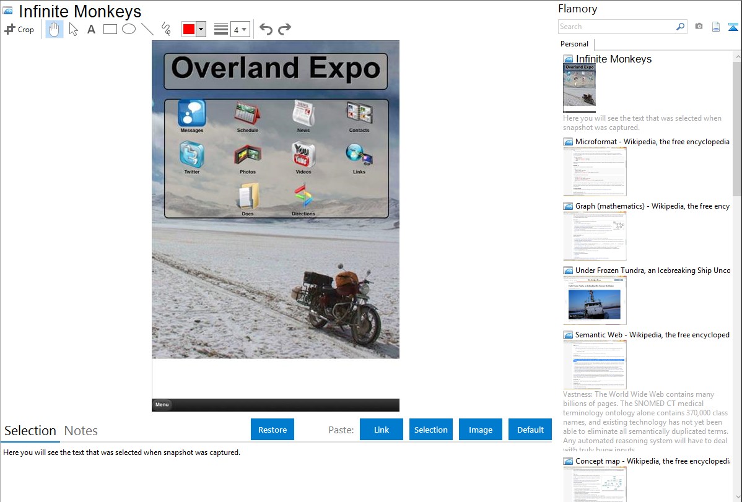Click the document page icon in Flamory panel
The width and height of the screenshot is (742, 502).
click(716, 27)
